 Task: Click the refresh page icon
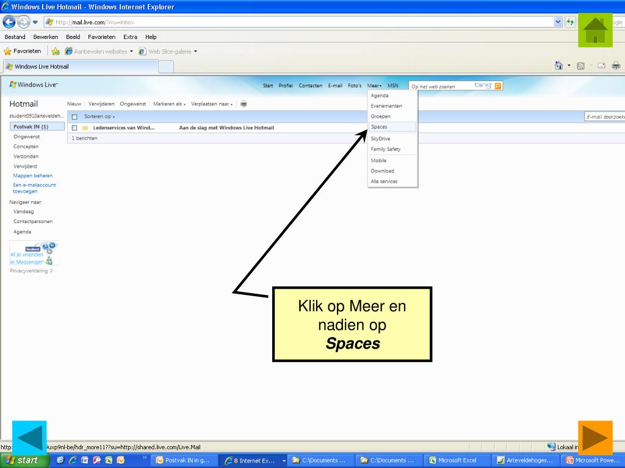pos(571,23)
